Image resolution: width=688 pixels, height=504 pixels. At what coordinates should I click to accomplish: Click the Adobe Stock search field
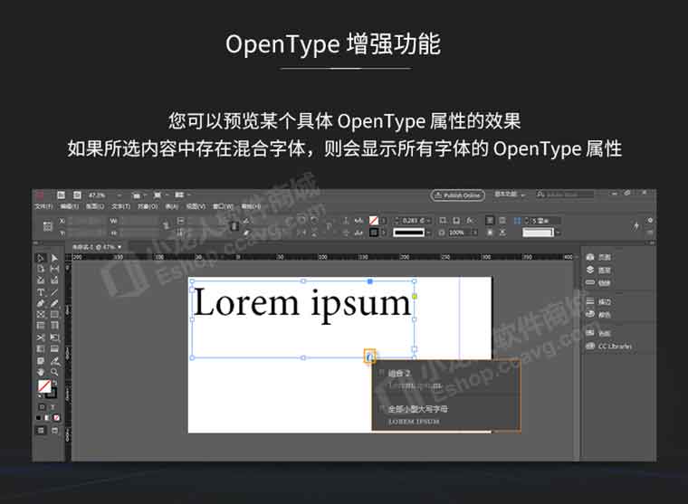pos(566,195)
